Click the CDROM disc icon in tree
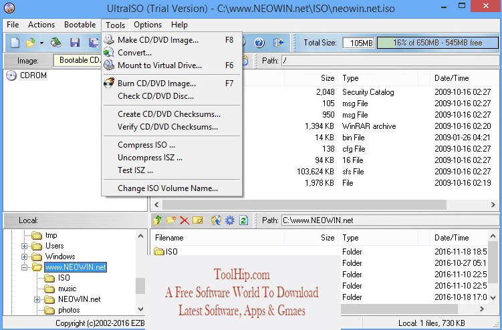Image resolution: width=502 pixels, height=330 pixels. pyautogui.click(x=11, y=75)
